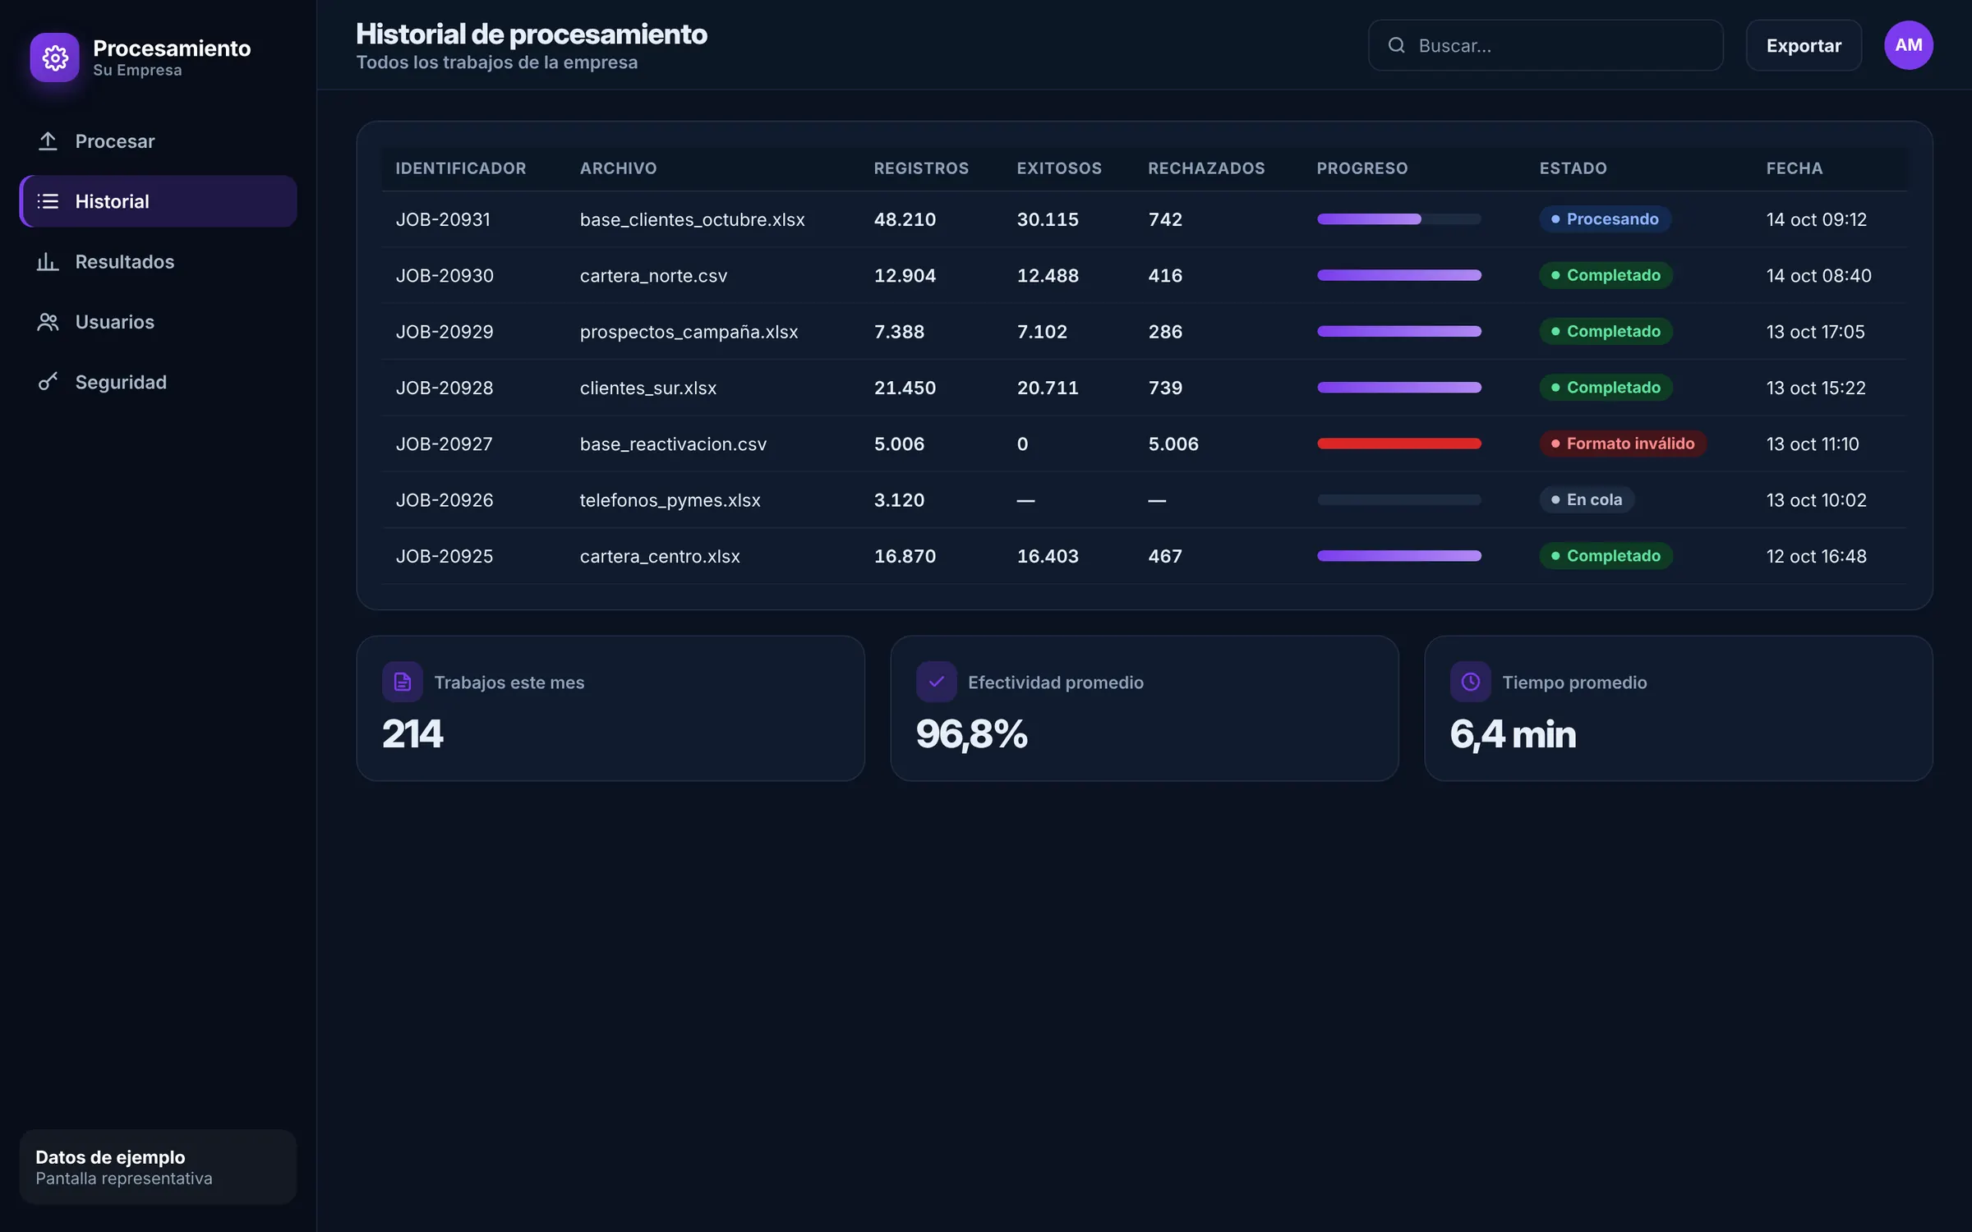This screenshot has height=1232, width=1972.
Task: Open the Seguridad section
Action: 158,382
